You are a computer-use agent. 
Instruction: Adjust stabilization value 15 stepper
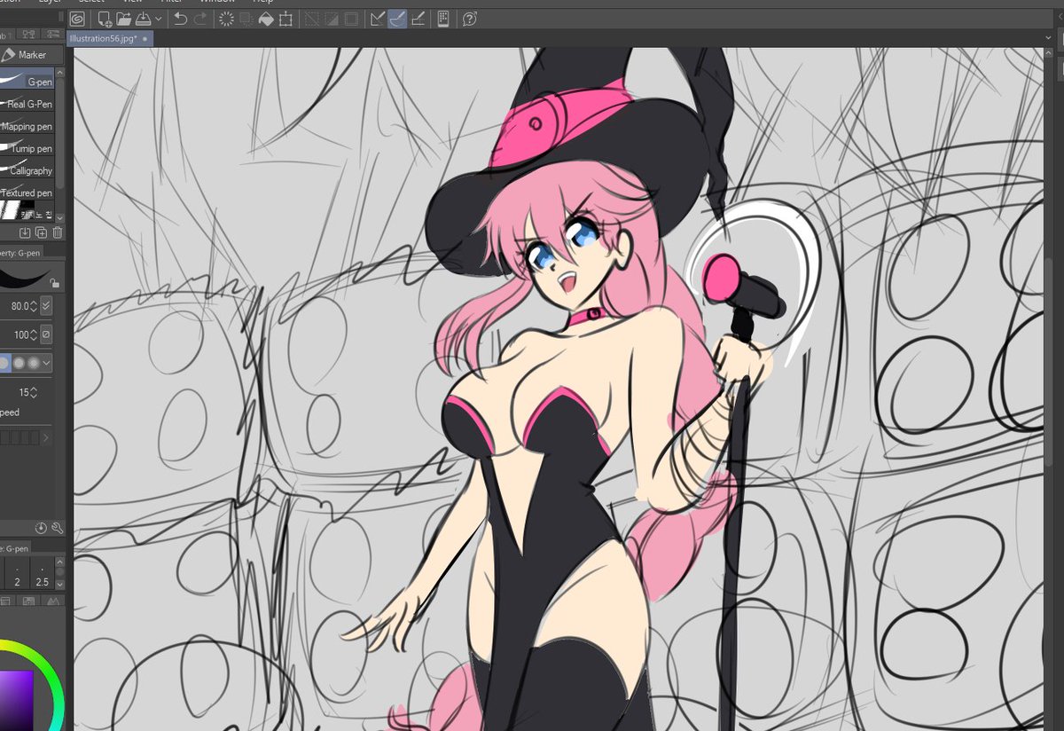(x=33, y=391)
